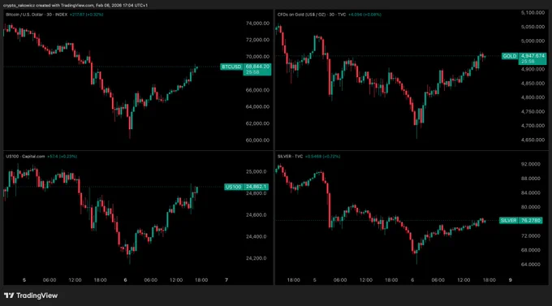Select the '72,000.00' price axis label
The image size is (552, 306).
pyautogui.click(x=257, y=40)
